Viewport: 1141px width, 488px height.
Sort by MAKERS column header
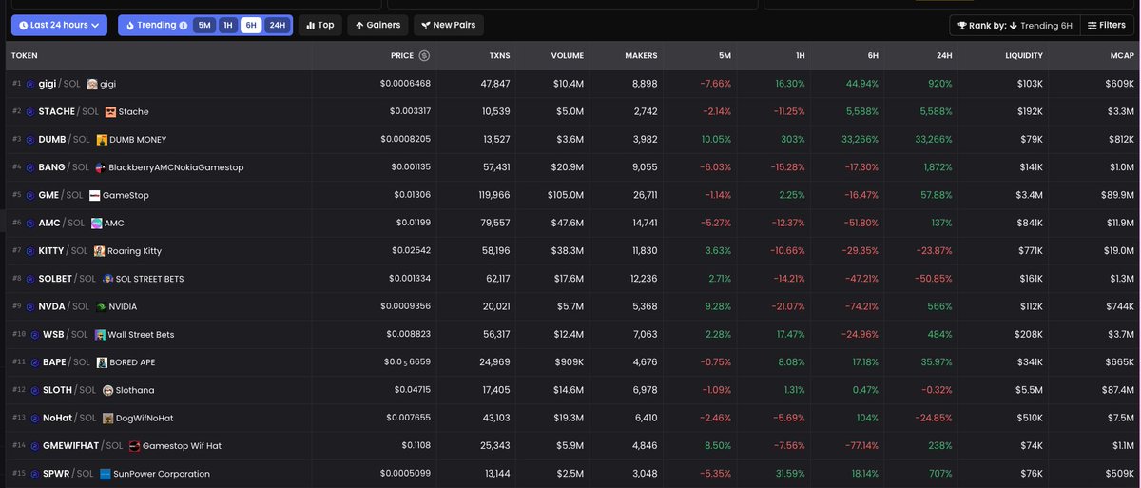coord(641,56)
